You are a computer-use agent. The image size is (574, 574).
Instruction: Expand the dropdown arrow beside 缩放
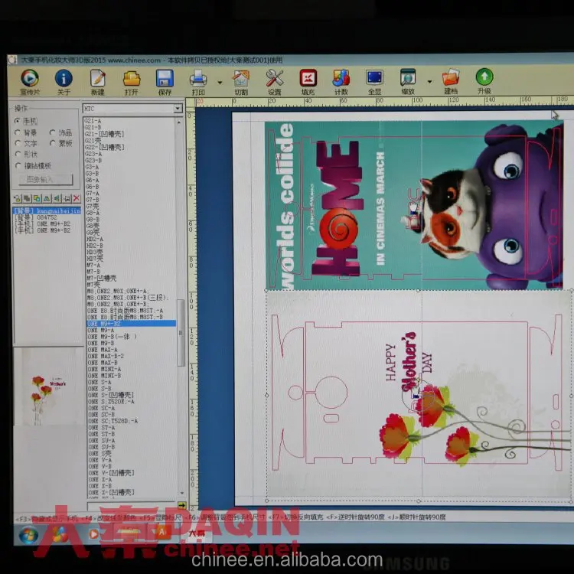click(x=429, y=82)
